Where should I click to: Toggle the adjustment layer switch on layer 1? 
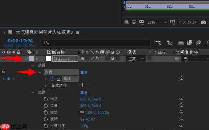pyautogui.click(x=112, y=58)
